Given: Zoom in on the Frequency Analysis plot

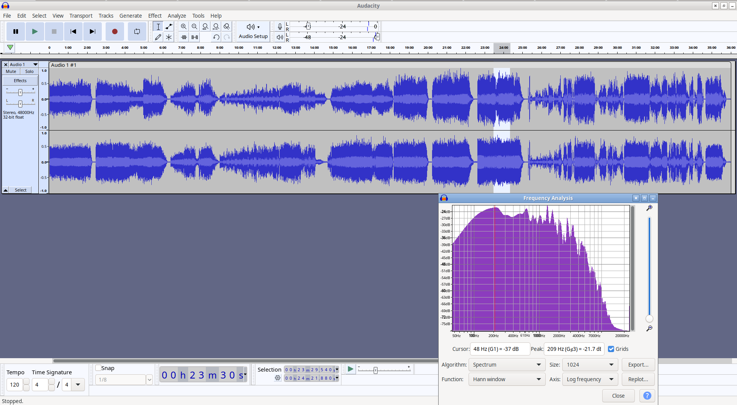Looking at the screenshot, I should [649, 208].
